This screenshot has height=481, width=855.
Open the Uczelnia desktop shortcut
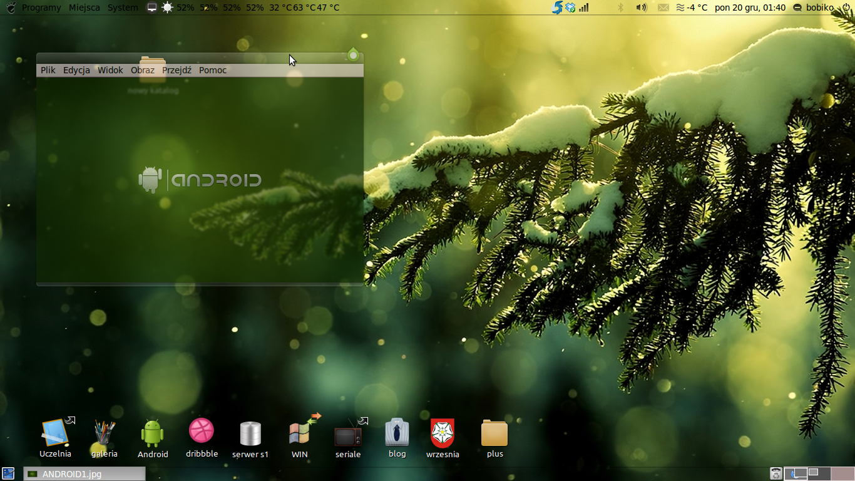pos(55,433)
